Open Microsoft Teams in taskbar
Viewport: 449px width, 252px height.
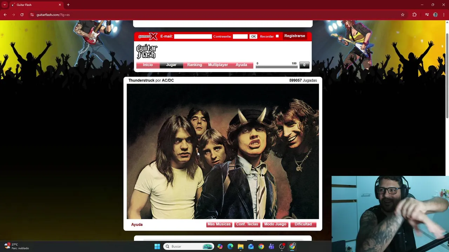click(x=272, y=246)
